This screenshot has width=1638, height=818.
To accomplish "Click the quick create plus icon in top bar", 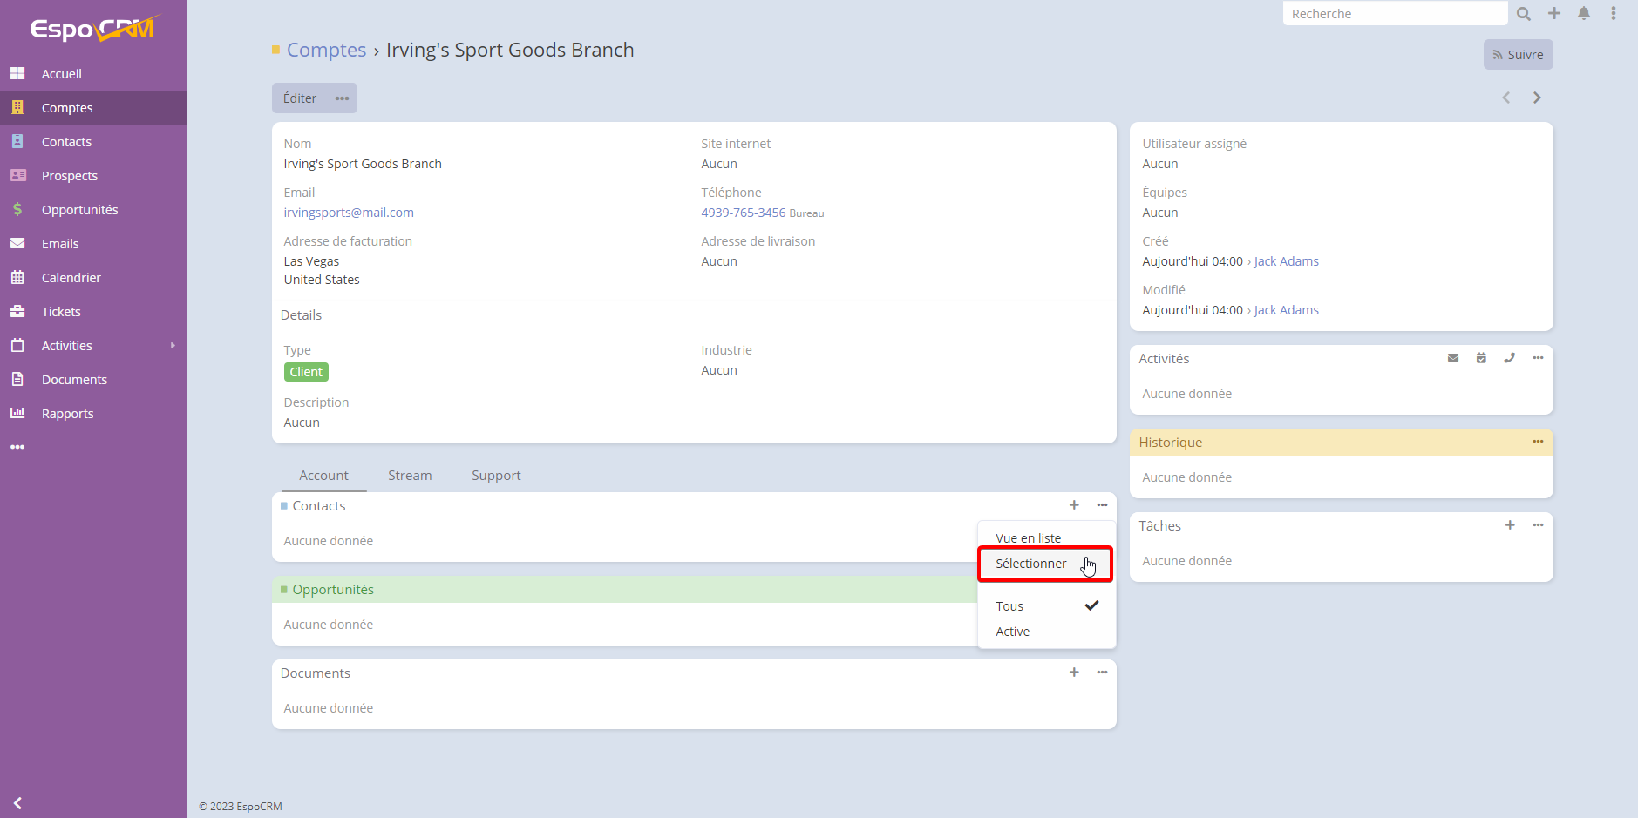I will click(x=1554, y=14).
